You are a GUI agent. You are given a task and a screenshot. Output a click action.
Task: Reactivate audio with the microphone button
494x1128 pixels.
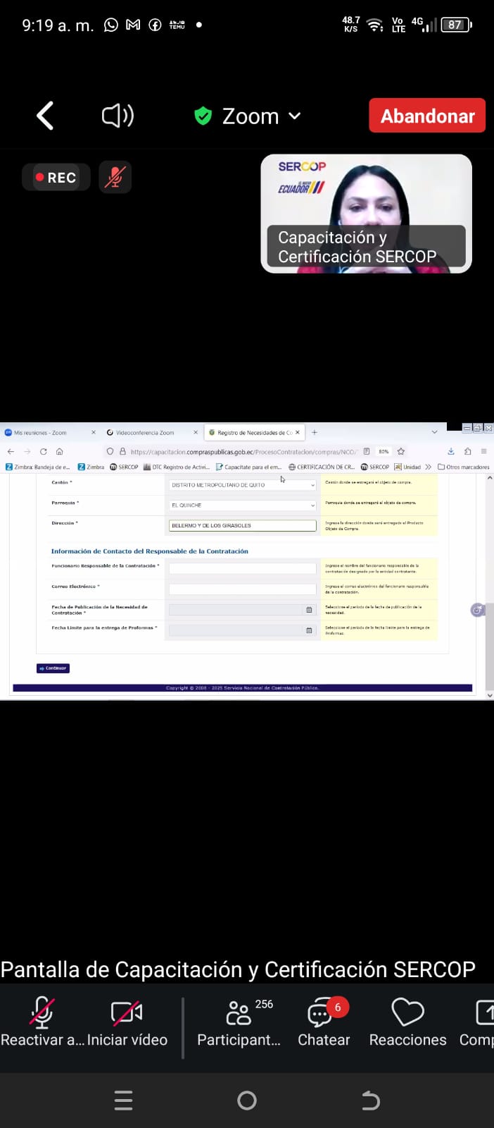click(x=42, y=1021)
